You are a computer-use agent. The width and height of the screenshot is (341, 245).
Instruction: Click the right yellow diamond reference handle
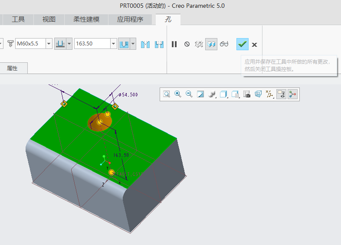point(115,106)
